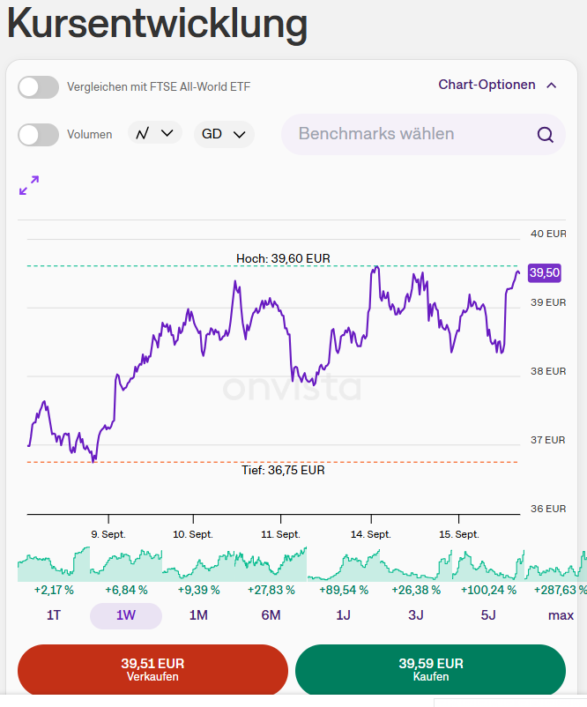The image size is (587, 707).
Task: Choose the 1J time range
Action: 343,615
